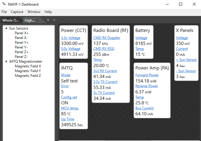201x141 pixels.
Task: Click the Radio Board (RF) card title
Action: click(111, 30)
